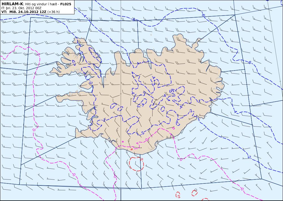Click the '(+36 h)' forecast offset text
This screenshot has width=283, height=201.
pos(53,12)
